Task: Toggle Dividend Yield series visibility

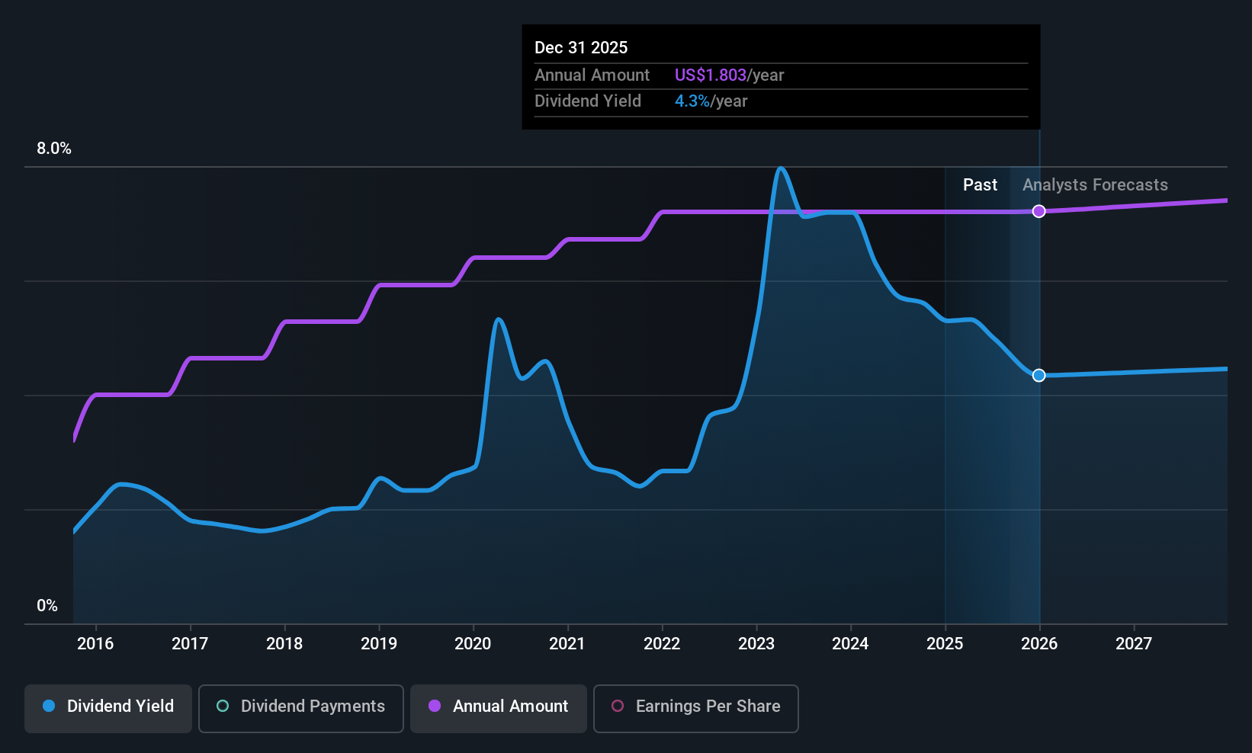Action: click(108, 707)
